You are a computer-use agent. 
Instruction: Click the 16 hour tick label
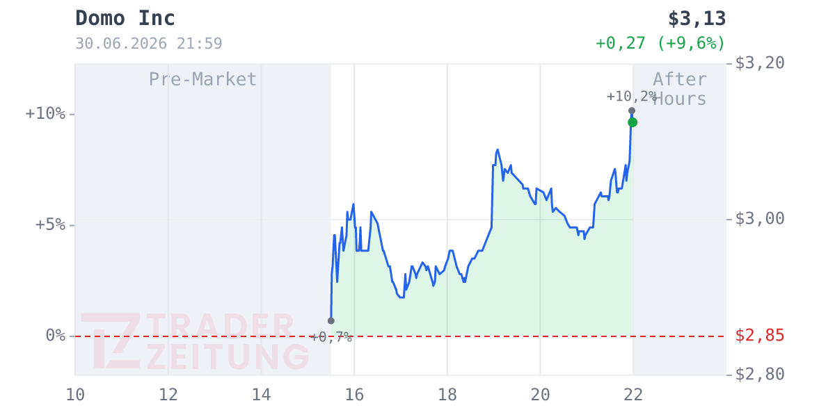[354, 395]
